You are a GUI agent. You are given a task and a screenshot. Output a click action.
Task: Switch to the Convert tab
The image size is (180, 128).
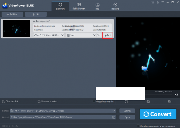[x=60, y=6]
